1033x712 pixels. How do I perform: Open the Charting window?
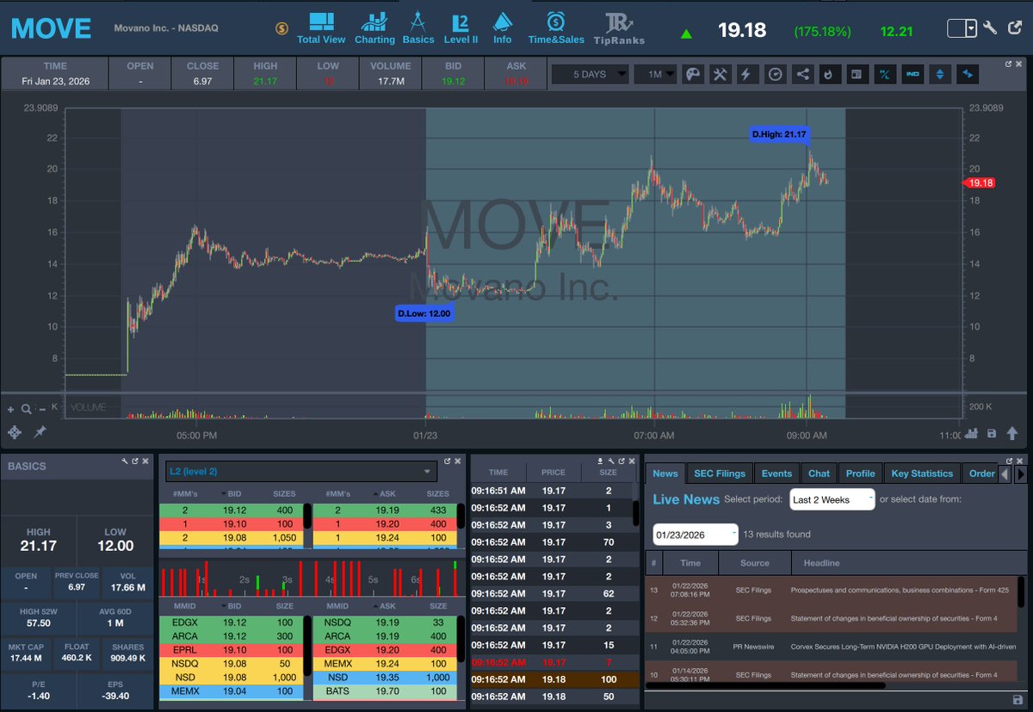pyautogui.click(x=374, y=28)
